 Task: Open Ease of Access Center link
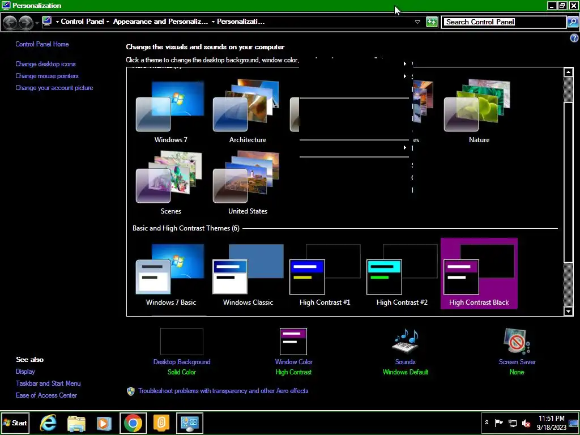click(x=46, y=395)
